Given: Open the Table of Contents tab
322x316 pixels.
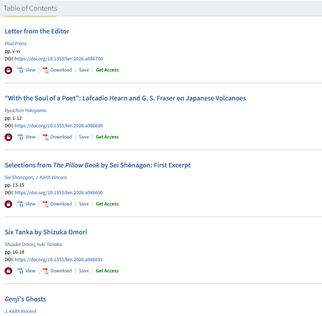Looking at the screenshot, I should pos(30,8).
